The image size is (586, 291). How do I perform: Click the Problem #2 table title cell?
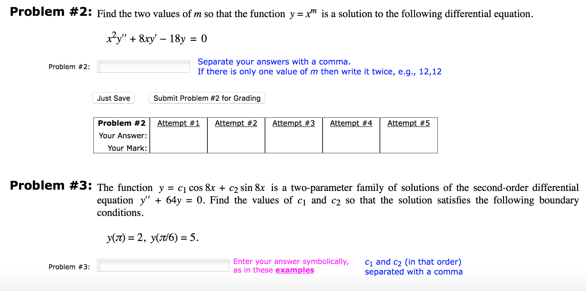[x=121, y=123]
